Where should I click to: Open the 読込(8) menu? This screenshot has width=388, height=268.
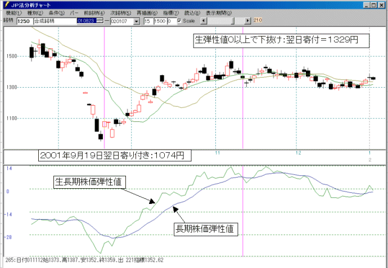pyautogui.click(x=192, y=13)
